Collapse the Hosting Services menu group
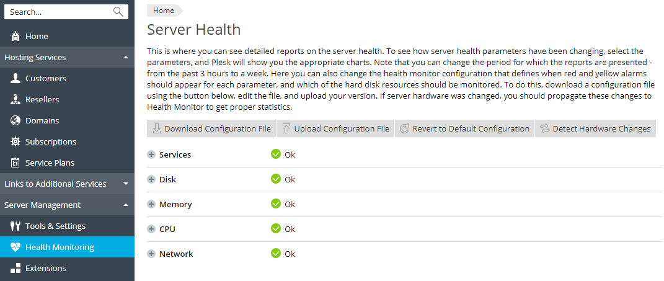Image resolution: width=664 pixels, height=281 pixels. tap(126, 58)
